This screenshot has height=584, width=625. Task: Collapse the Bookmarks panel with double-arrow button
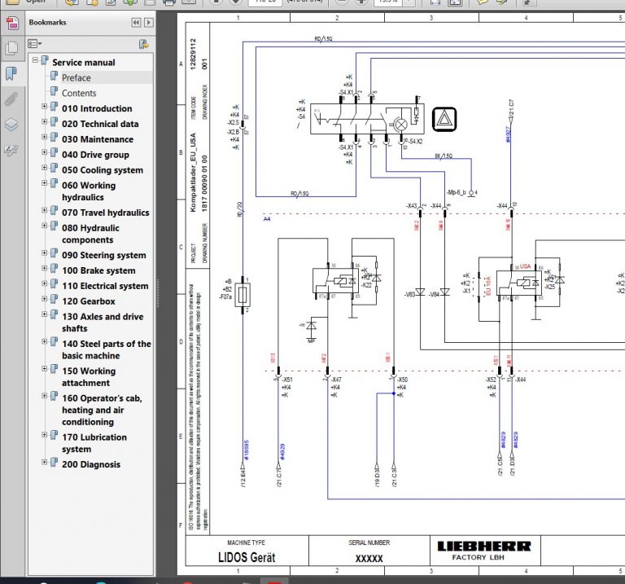point(137,23)
